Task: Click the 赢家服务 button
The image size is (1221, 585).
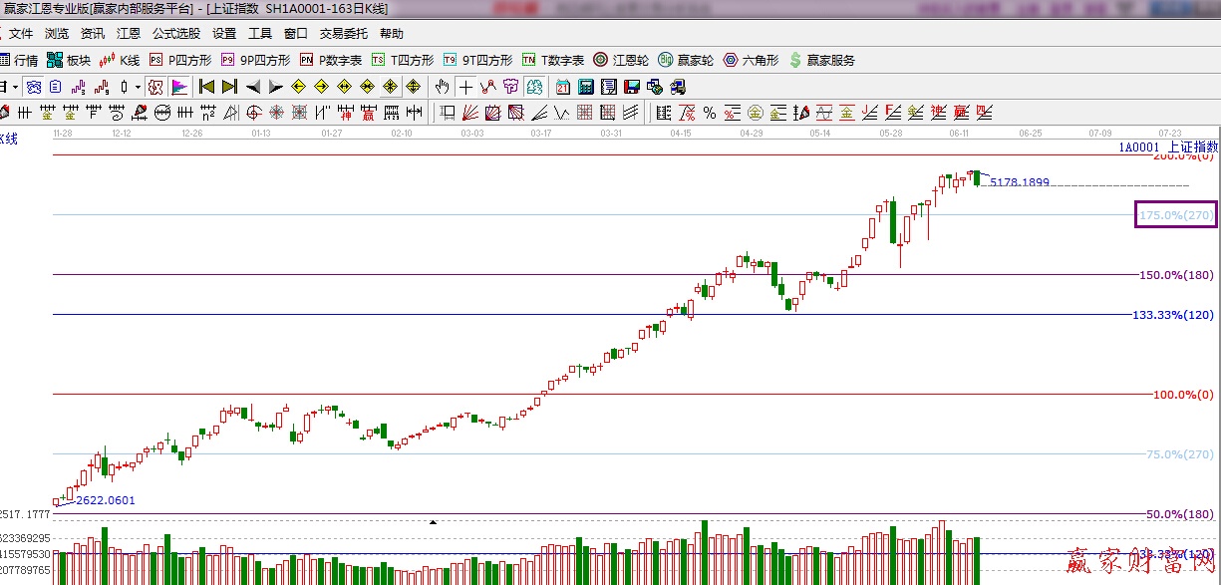Action: pos(821,60)
